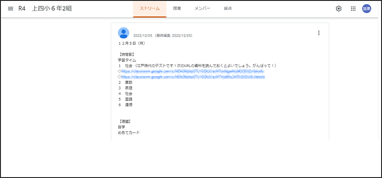Image resolution: width=382 pixels, height=178 pixels.
Task: Open the first blurred URL link
Action: coord(191,72)
